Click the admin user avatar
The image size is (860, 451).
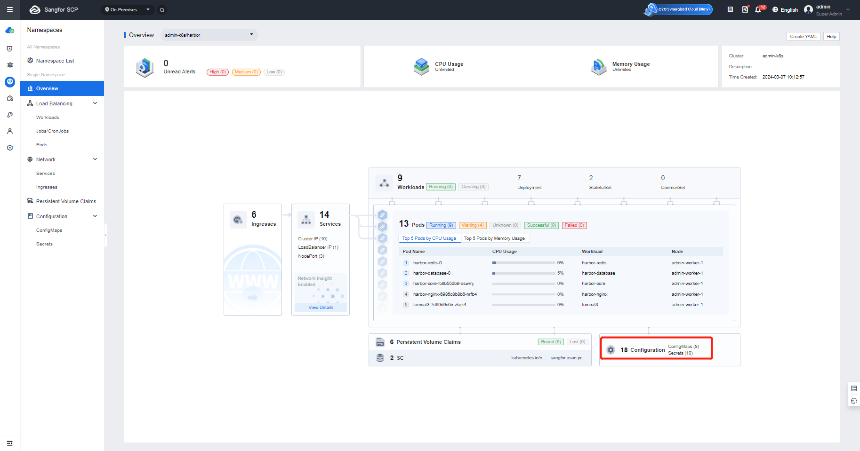coord(808,9)
